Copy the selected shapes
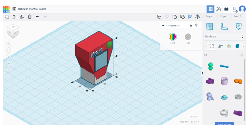Viewport: 250px width, 131px height. [7, 17]
